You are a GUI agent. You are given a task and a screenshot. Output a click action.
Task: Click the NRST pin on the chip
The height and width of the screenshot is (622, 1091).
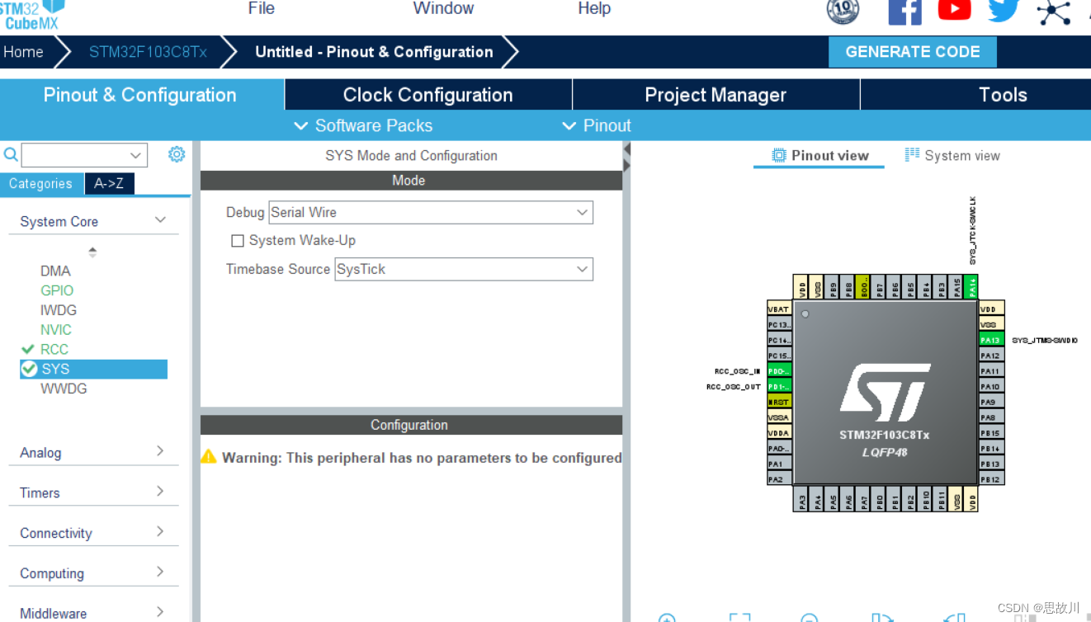pos(779,402)
